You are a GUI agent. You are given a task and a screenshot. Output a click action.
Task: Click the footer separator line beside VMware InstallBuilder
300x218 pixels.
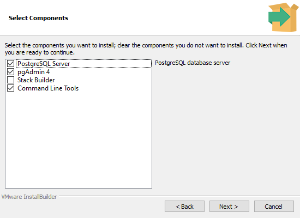[179, 196]
